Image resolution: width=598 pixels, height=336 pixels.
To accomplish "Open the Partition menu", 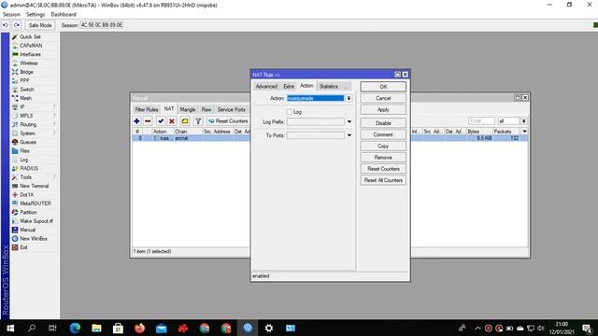I will pos(28,212).
